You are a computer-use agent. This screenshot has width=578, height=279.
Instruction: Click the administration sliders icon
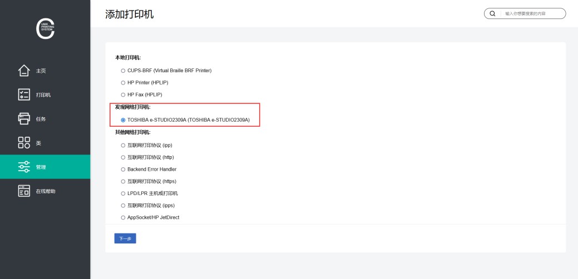pyautogui.click(x=24, y=167)
